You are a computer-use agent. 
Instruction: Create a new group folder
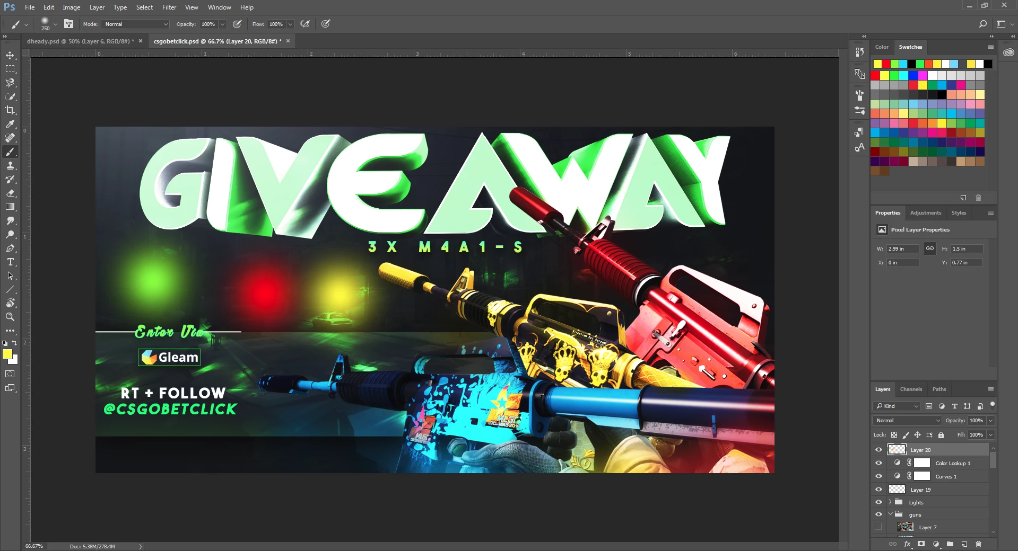click(x=950, y=544)
